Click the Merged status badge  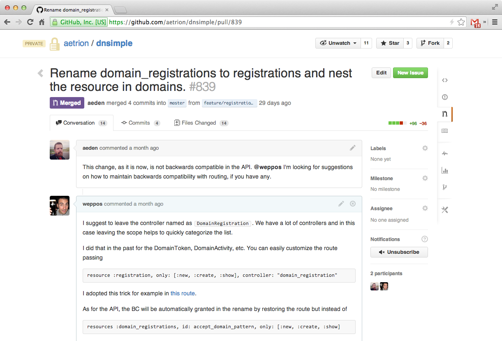pos(67,103)
